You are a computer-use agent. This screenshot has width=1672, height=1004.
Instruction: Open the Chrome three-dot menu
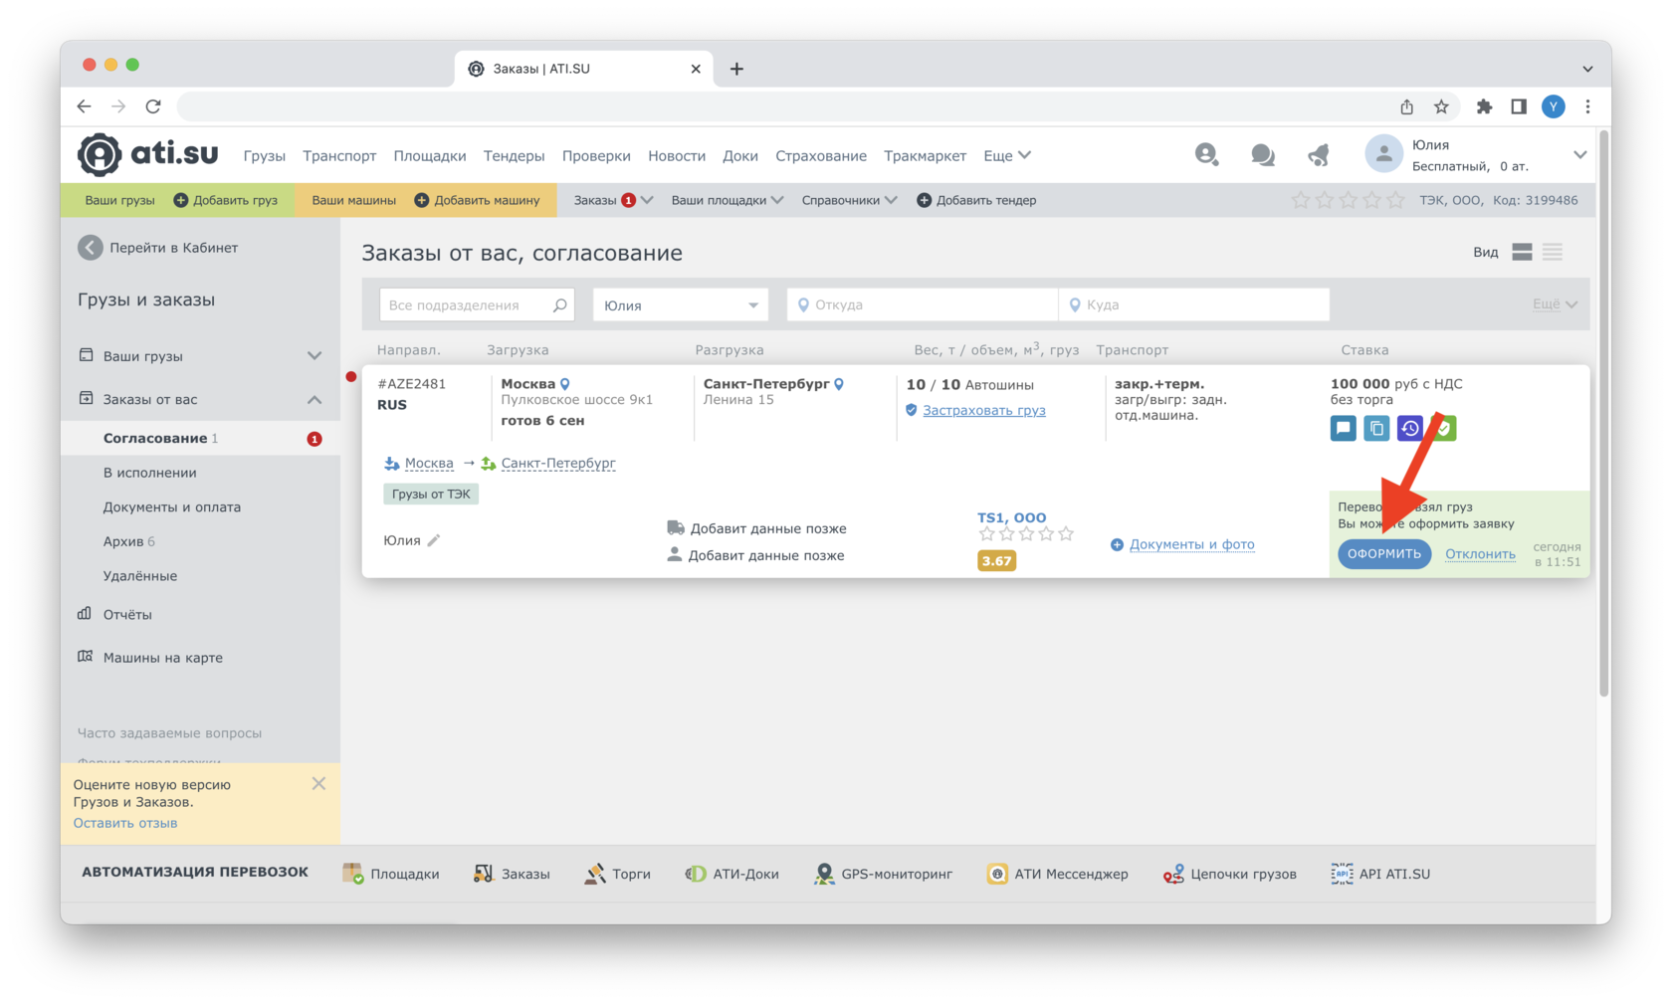click(1587, 106)
